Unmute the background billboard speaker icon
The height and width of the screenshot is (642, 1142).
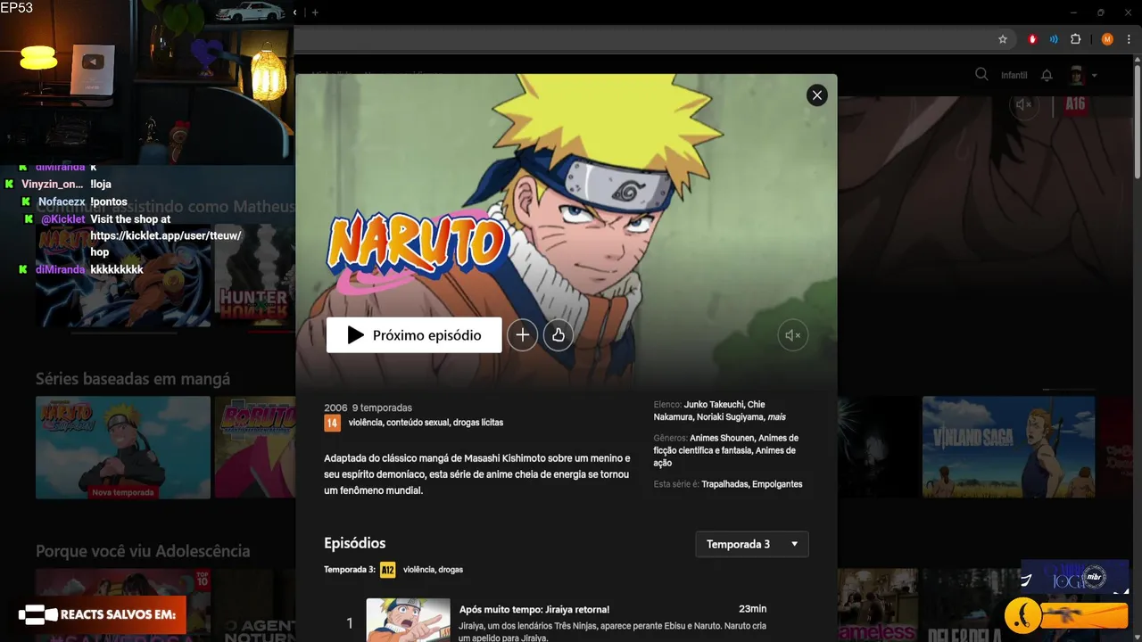pos(1024,104)
